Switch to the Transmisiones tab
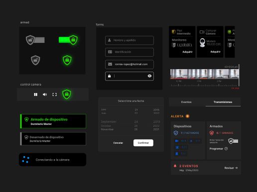 click(x=223, y=102)
